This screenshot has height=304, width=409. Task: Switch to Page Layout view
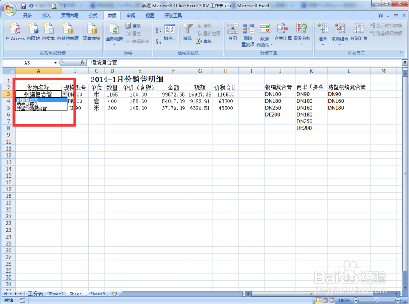[325, 300]
